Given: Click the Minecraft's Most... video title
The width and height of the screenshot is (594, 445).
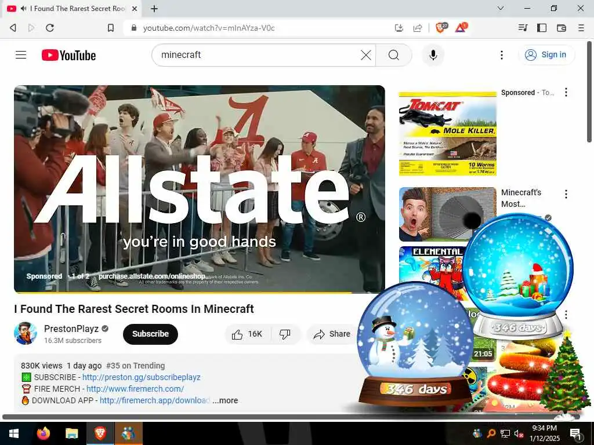Looking at the screenshot, I should (521, 198).
